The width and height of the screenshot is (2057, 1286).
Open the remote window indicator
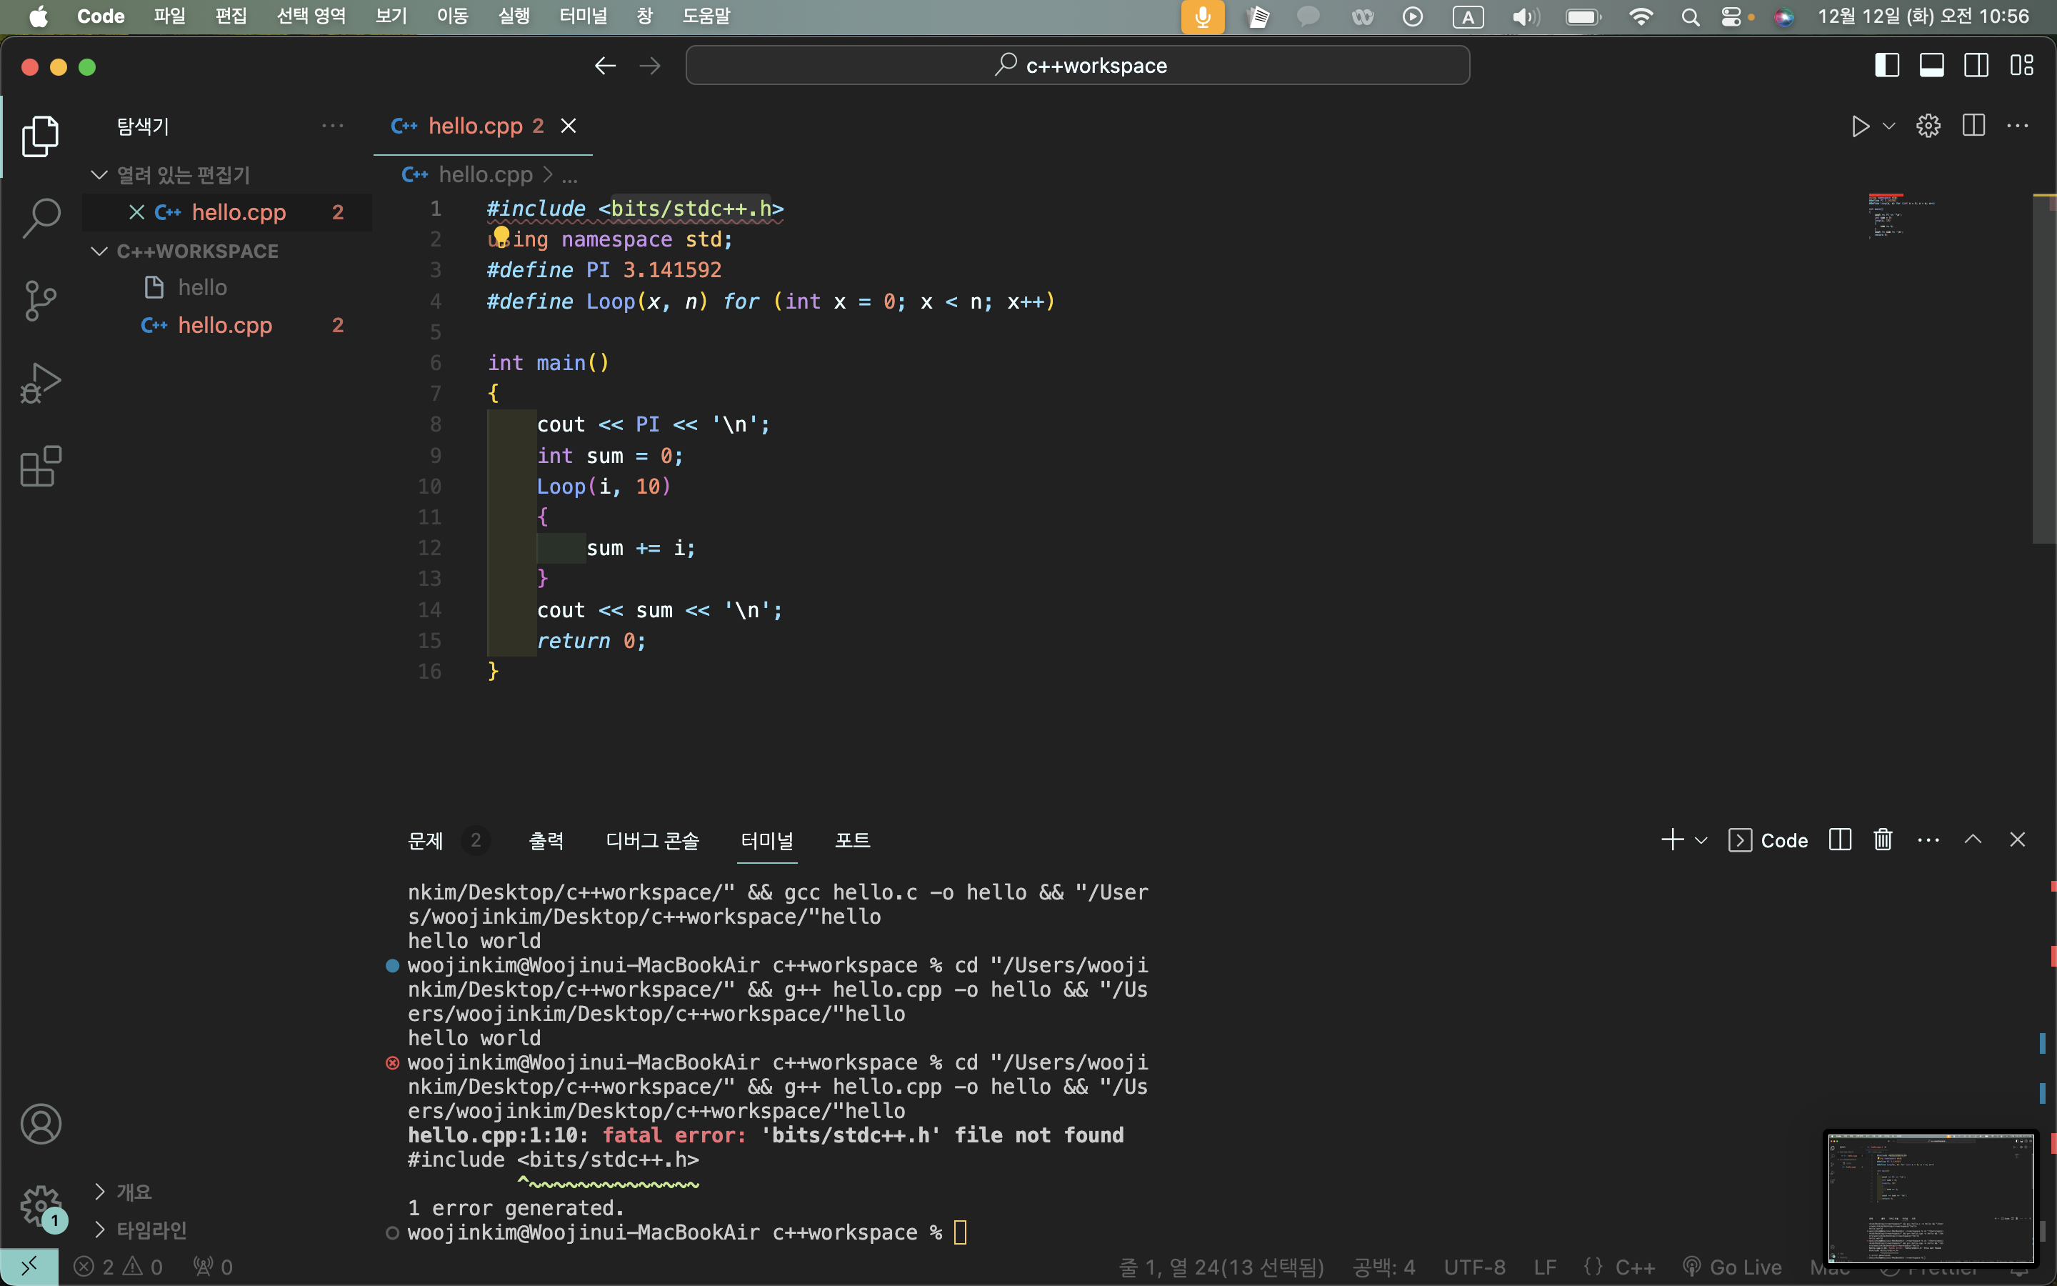tap(29, 1267)
